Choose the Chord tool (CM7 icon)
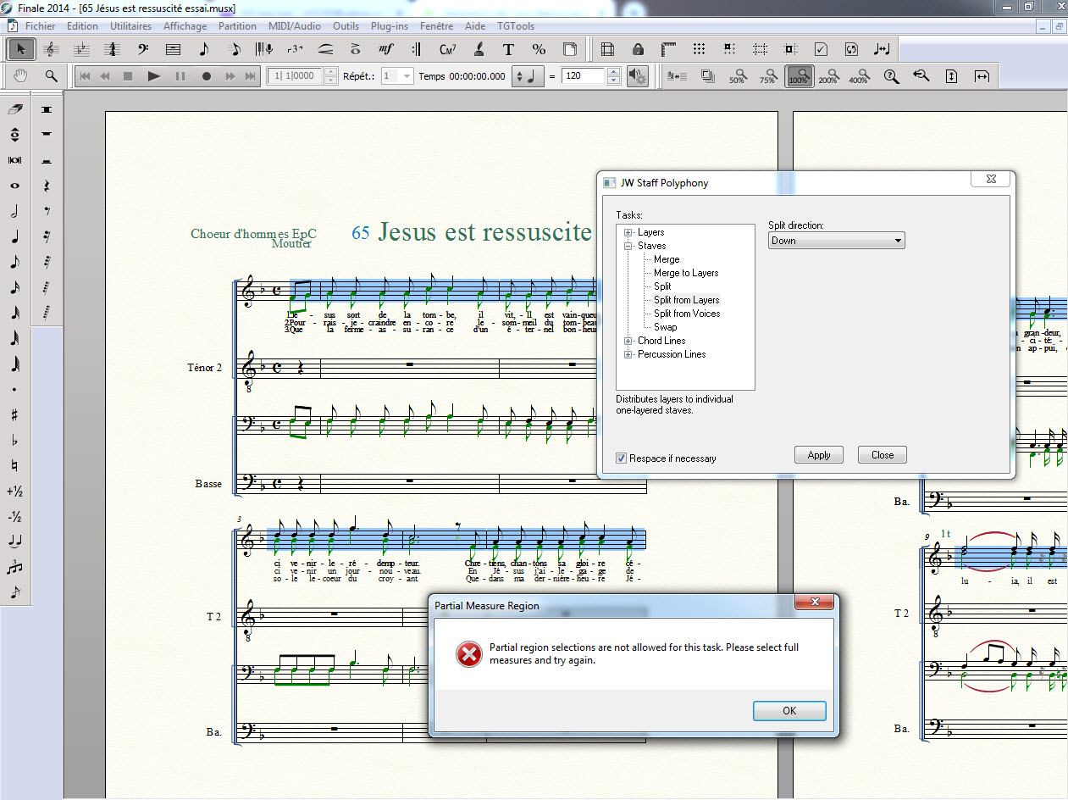This screenshot has height=800, width=1068. [x=448, y=49]
